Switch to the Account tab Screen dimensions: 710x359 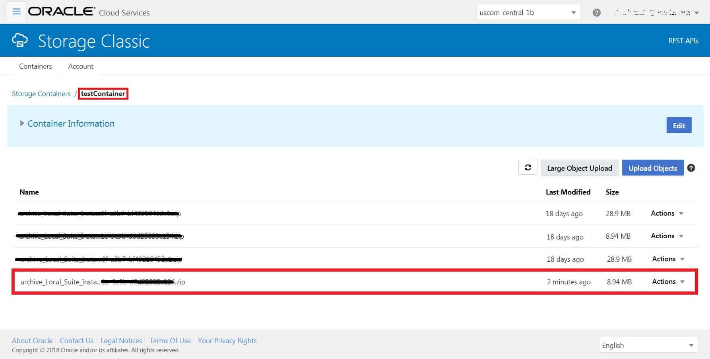tap(81, 66)
